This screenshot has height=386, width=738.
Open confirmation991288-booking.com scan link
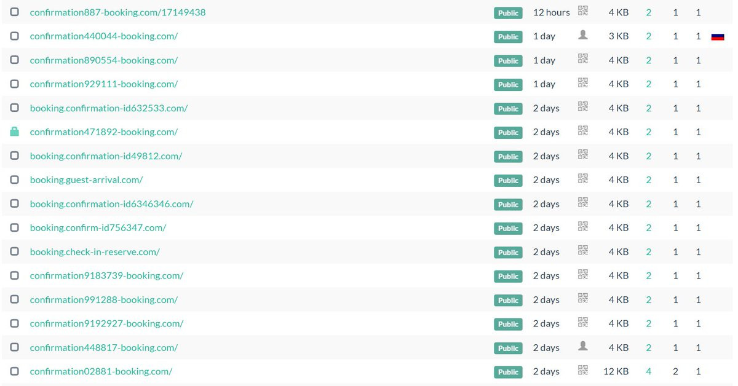104,300
